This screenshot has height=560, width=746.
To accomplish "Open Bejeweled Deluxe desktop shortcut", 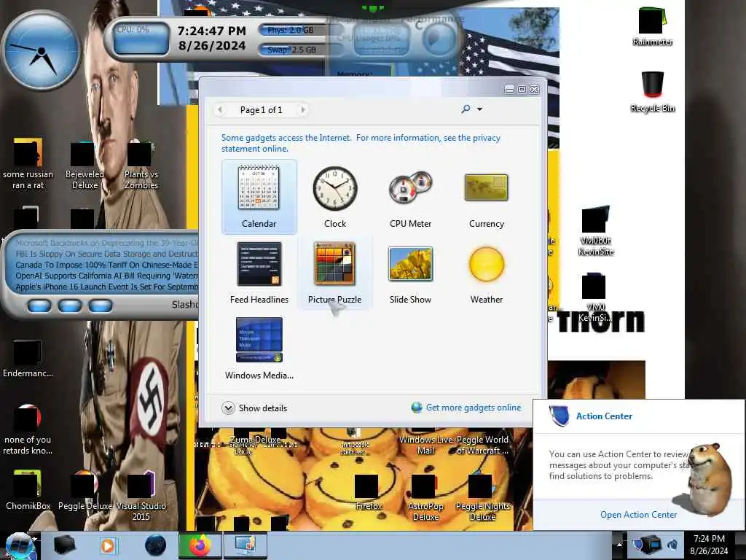I will [85, 165].
